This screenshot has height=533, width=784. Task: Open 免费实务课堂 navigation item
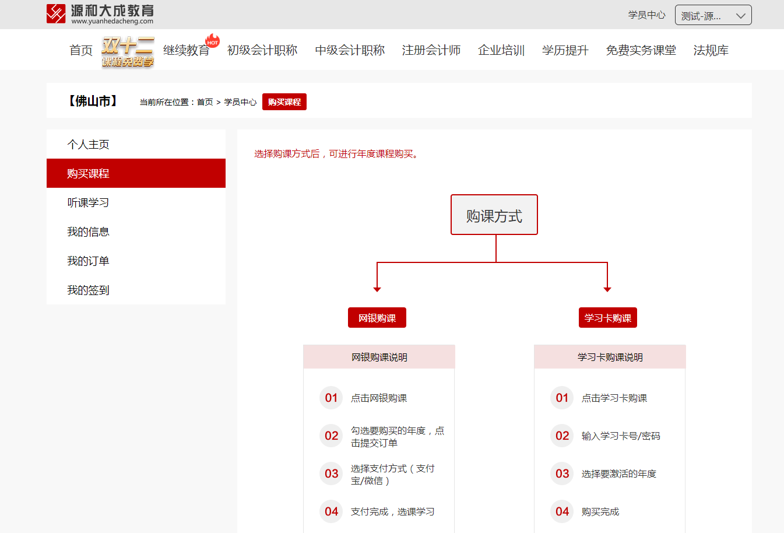641,51
